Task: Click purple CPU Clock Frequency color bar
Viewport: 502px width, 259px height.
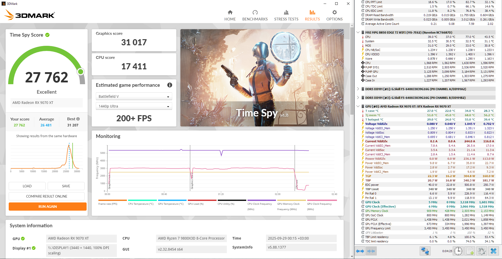Action: tap(262, 200)
